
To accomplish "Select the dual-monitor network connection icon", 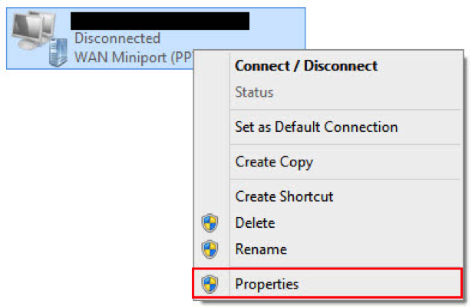I will click(34, 30).
